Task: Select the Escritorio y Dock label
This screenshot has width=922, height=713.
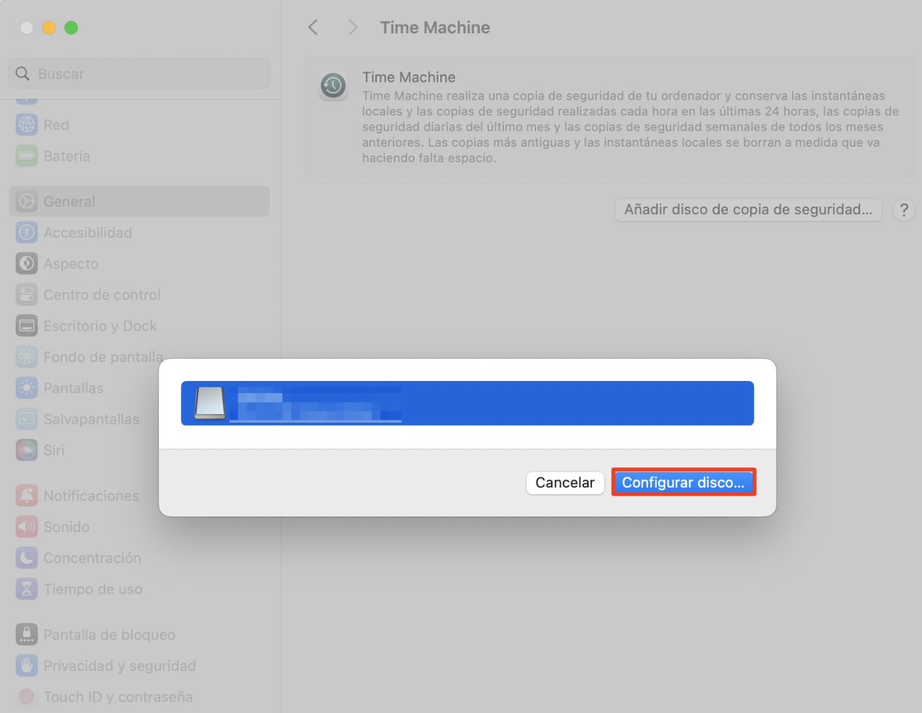Action: tap(100, 326)
